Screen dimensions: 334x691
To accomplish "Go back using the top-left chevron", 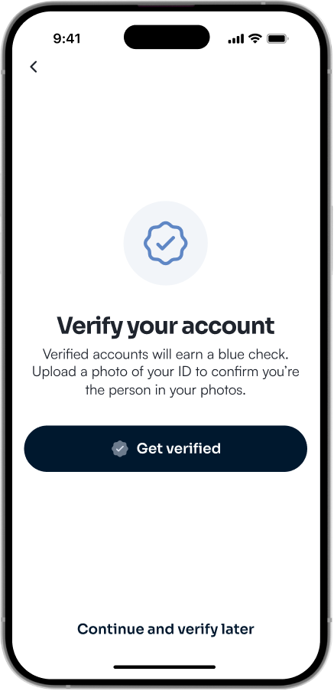I will [x=34, y=67].
